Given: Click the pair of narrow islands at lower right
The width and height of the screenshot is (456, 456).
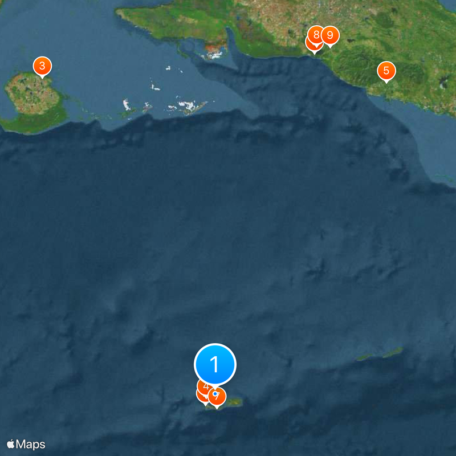Looking at the screenshot, I should click(380, 354).
